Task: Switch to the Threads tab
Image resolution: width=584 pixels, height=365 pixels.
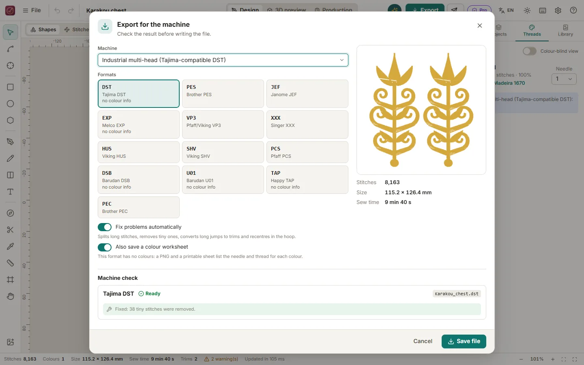Action: pyautogui.click(x=532, y=31)
